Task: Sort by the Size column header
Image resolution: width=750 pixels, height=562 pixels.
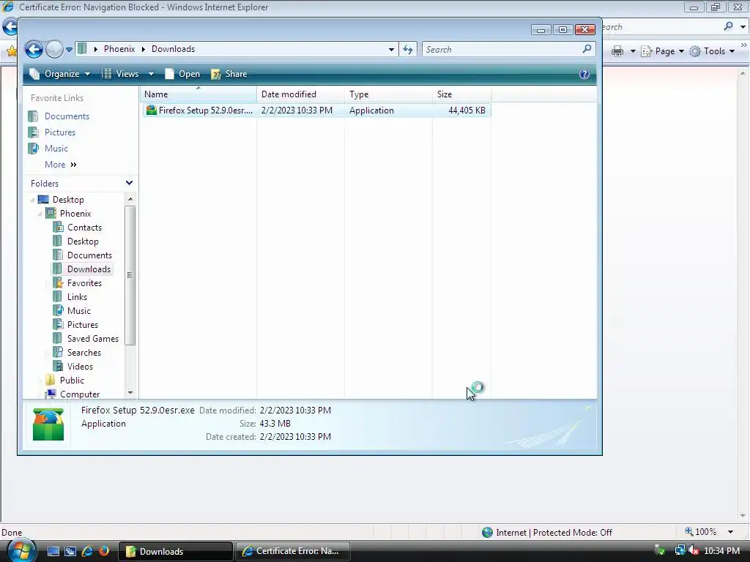Action: tap(461, 94)
